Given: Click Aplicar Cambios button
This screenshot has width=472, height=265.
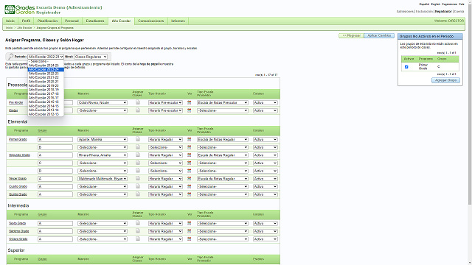Looking at the screenshot, I should pyautogui.click(x=379, y=35).
